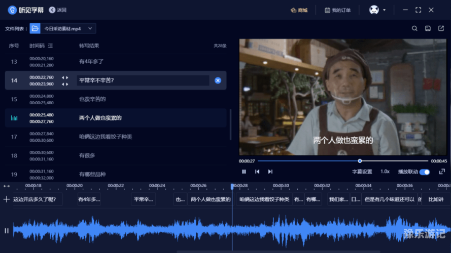Screen dimensions: 451x253
Task: Select timeline clip 有哪...
Action: 313,199
